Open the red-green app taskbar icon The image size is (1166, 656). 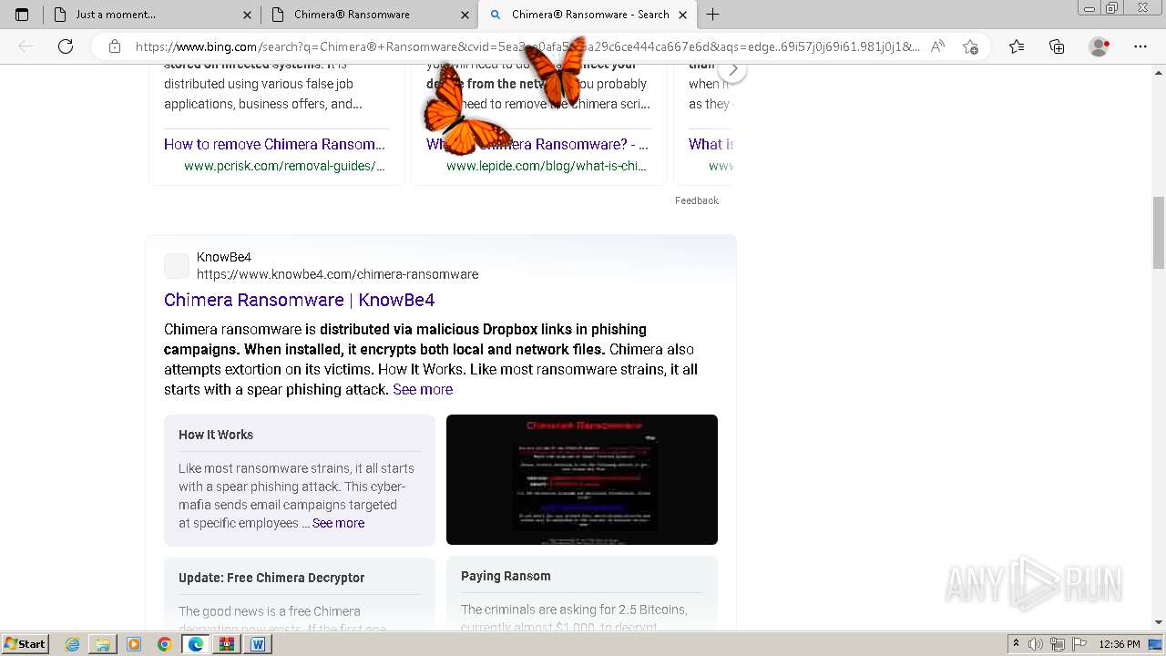[226, 644]
